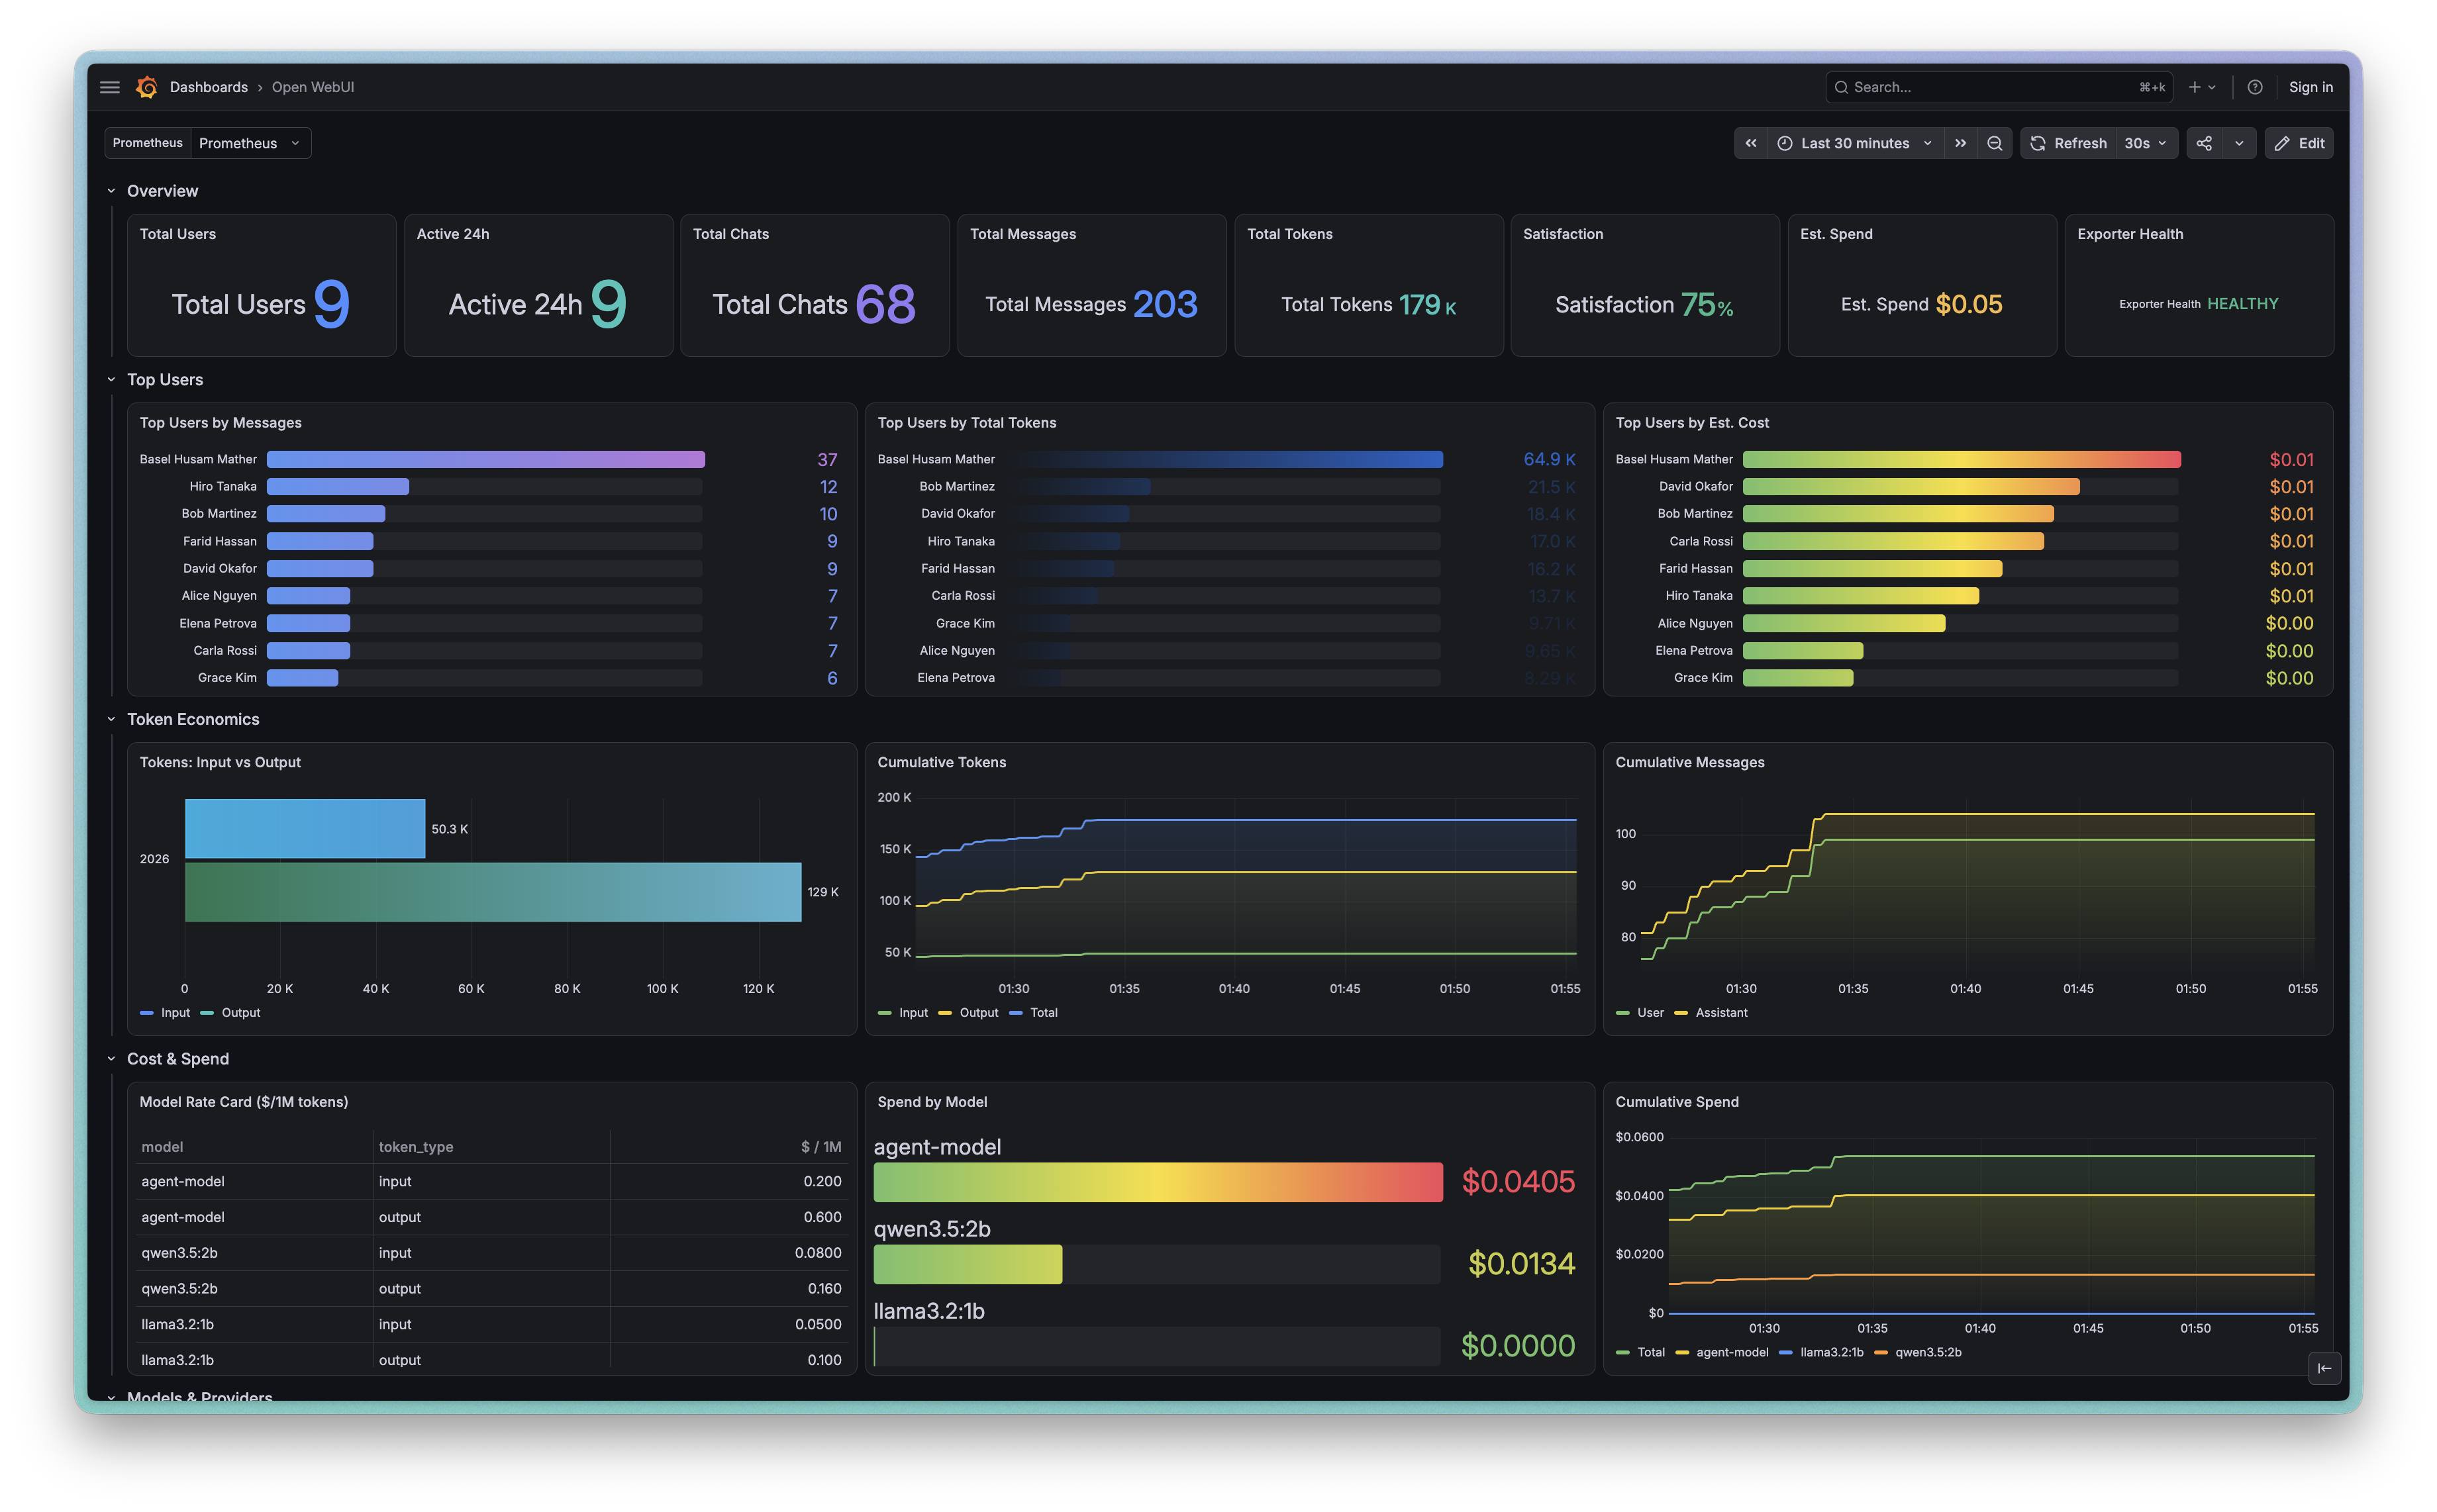The width and height of the screenshot is (2437, 1512).
Task: Click the Top Users by Est. Cost title
Action: click(1692, 423)
